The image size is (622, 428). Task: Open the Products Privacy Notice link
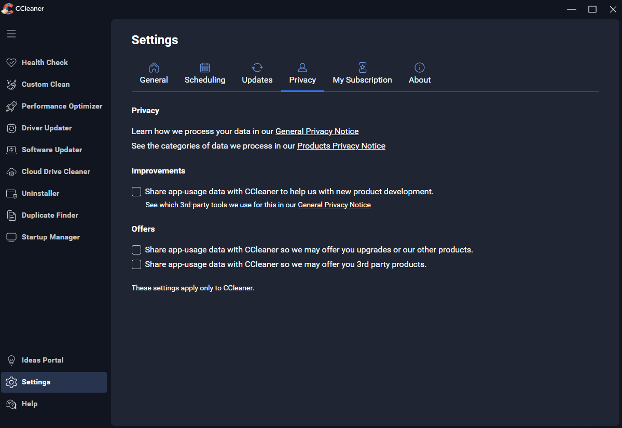[x=341, y=146]
